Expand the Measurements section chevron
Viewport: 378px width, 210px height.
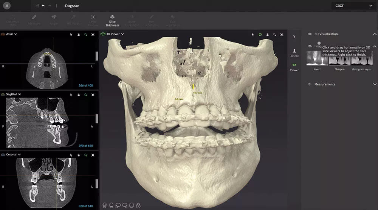tap(375, 84)
